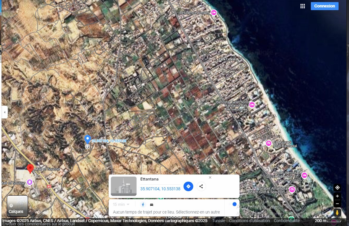
Task: Click the Connexion sign-in button
Action: [x=324, y=6]
